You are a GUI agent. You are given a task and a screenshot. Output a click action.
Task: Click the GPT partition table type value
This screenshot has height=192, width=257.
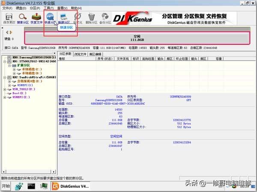point(188,100)
